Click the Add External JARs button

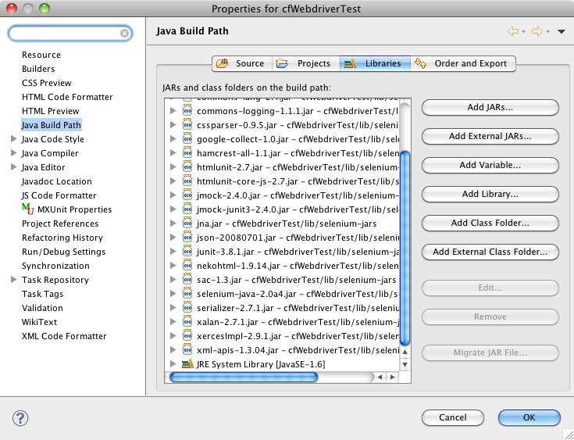[490, 136]
